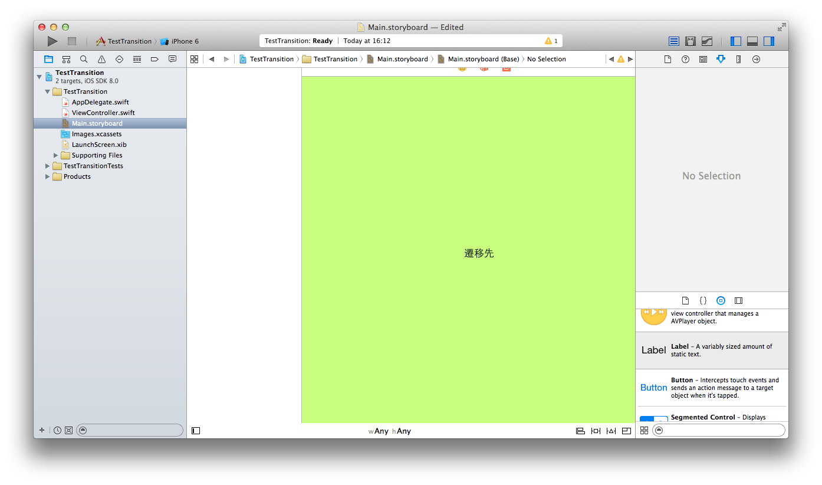Open the Symbol navigator
Image resolution: width=822 pixels, height=485 pixels.
(66, 59)
